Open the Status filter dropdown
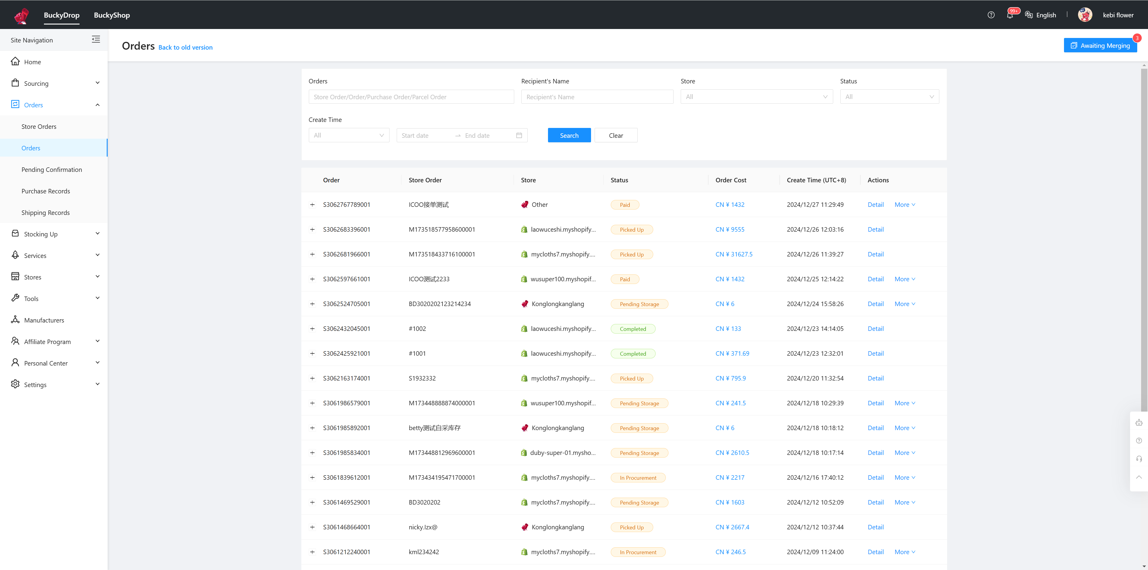The width and height of the screenshot is (1148, 570). (x=889, y=97)
